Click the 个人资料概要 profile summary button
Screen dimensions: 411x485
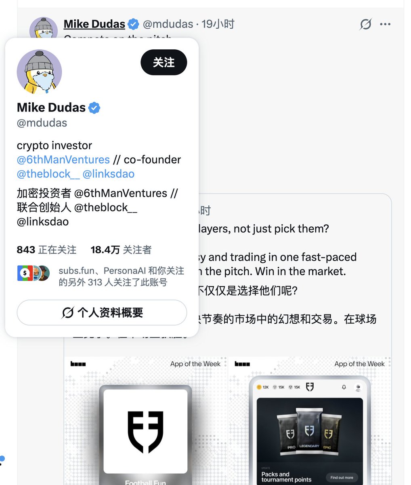pyautogui.click(x=102, y=312)
